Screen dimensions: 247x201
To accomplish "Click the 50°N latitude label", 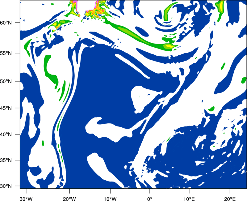I will [6, 81].
